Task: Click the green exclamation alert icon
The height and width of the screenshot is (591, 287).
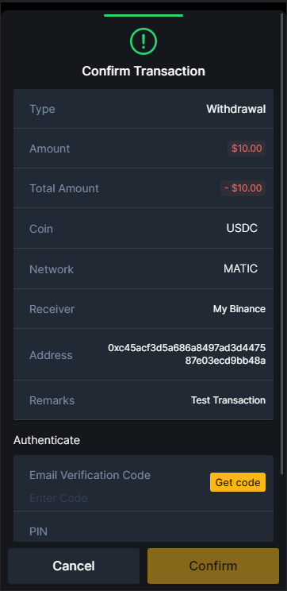Action: click(x=143, y=41)
